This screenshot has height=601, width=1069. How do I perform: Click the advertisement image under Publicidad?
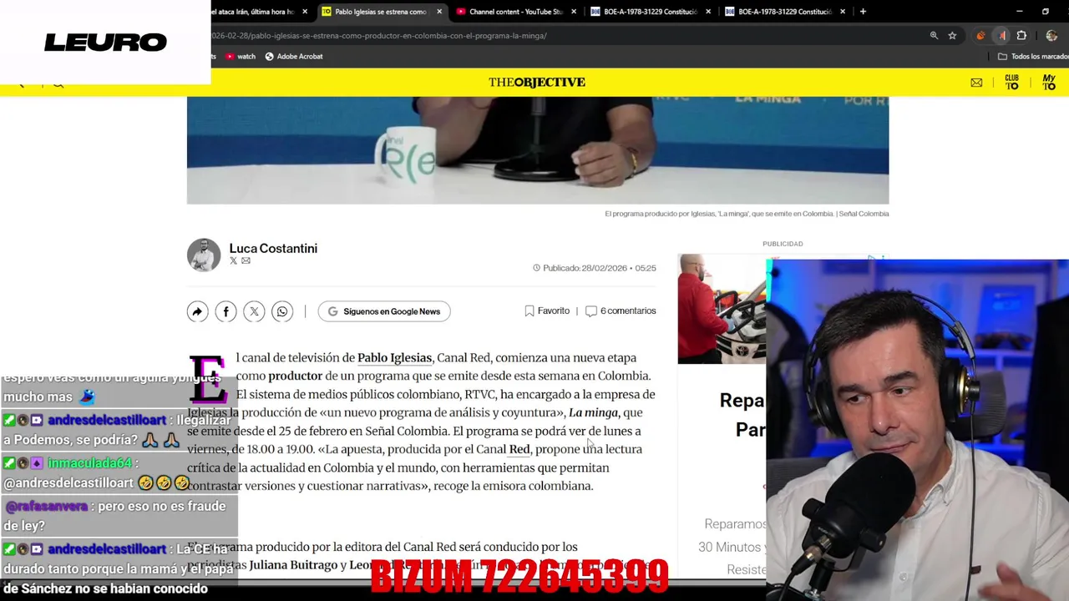tap(722, 309)
